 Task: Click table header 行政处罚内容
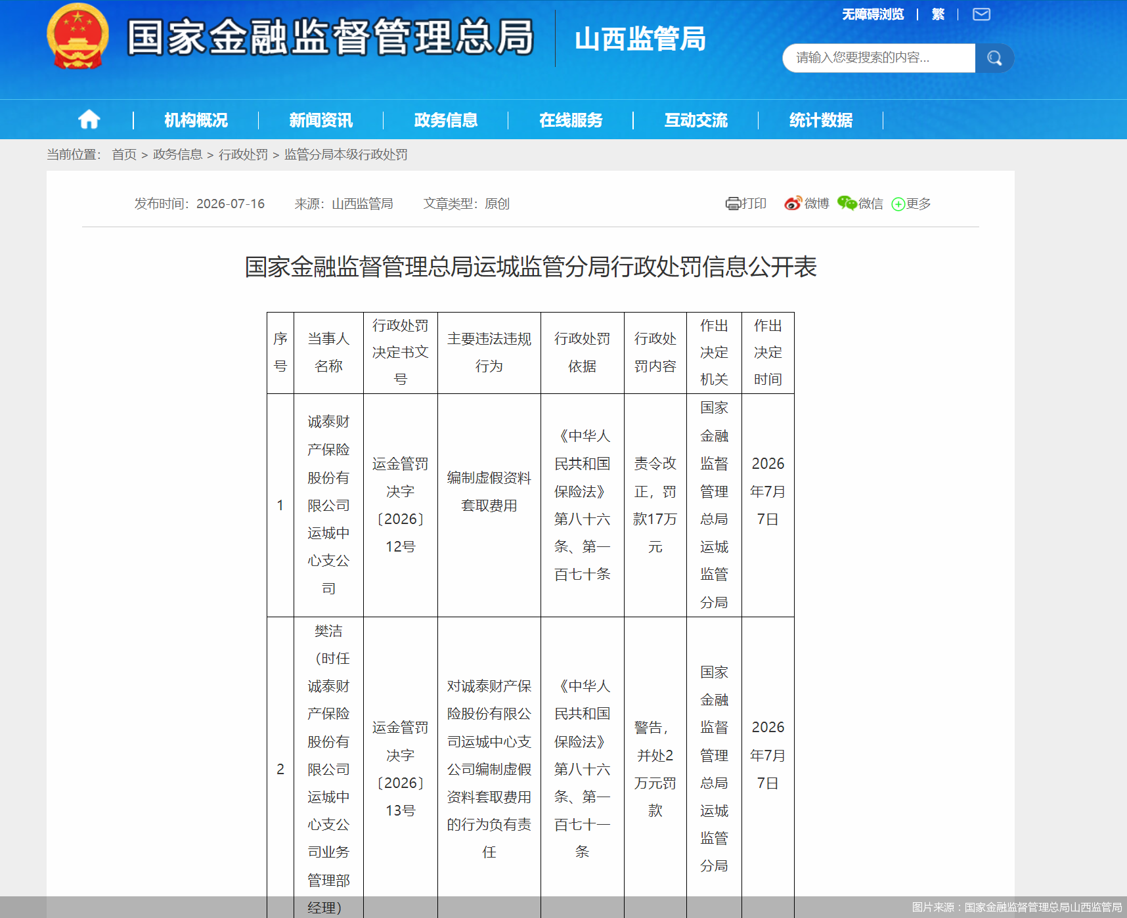tap(655, 353)
